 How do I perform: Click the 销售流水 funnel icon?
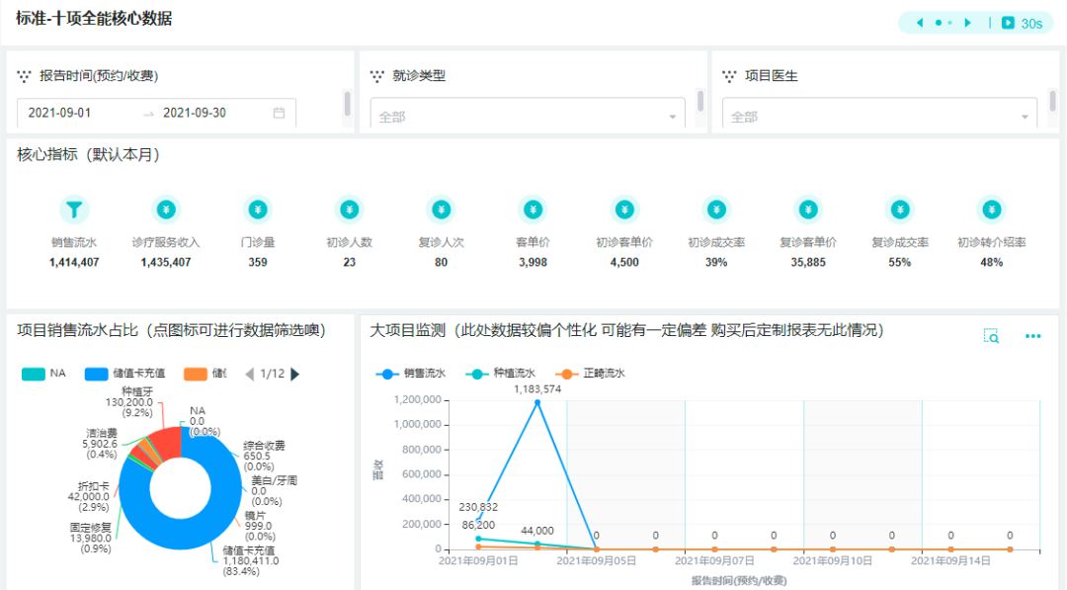click(x=74, y=210)
